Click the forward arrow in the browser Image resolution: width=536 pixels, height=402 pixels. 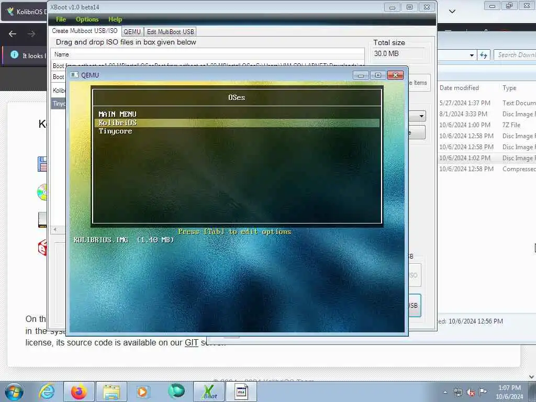[x=31, y=34]
